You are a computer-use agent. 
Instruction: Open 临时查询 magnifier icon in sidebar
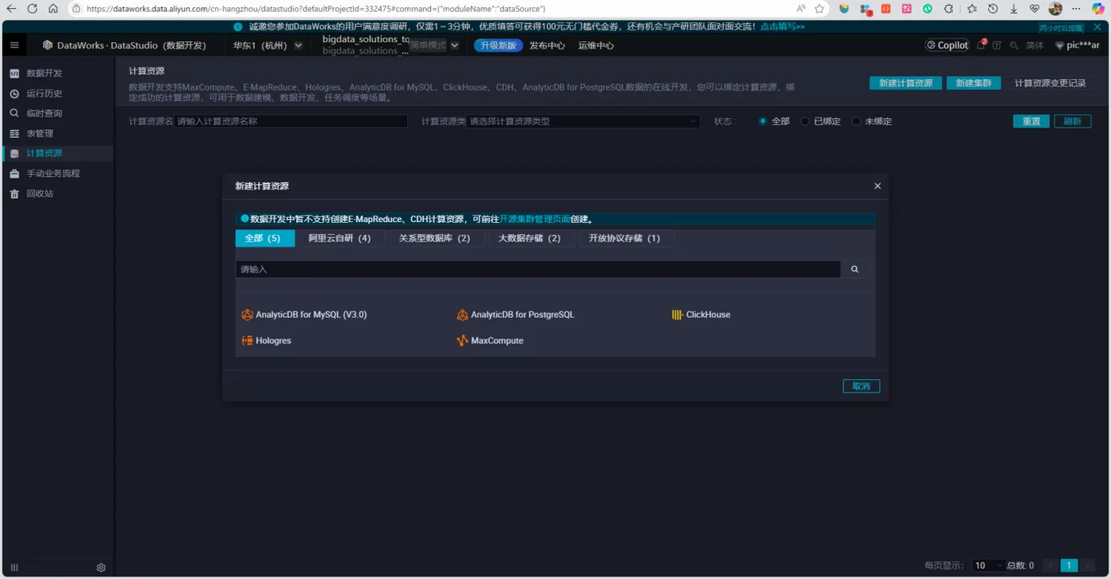point(14,113)
